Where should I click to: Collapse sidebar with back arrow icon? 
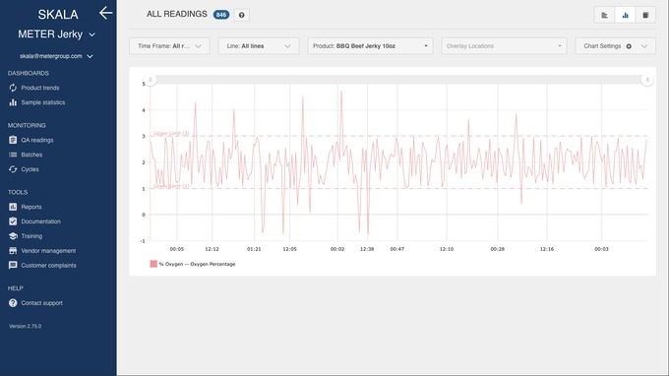click(105, 13)
